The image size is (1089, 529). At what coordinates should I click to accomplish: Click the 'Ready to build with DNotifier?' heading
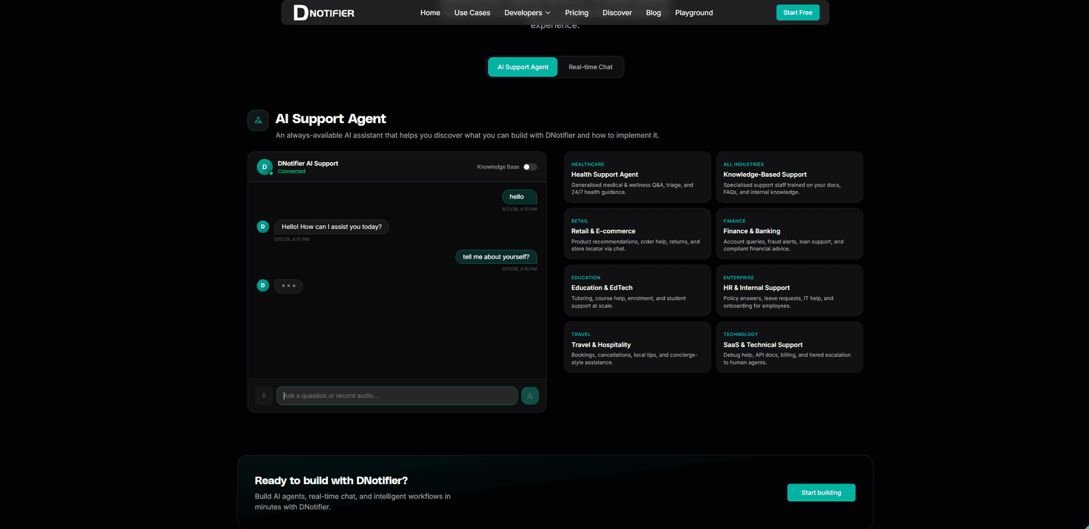331,481
